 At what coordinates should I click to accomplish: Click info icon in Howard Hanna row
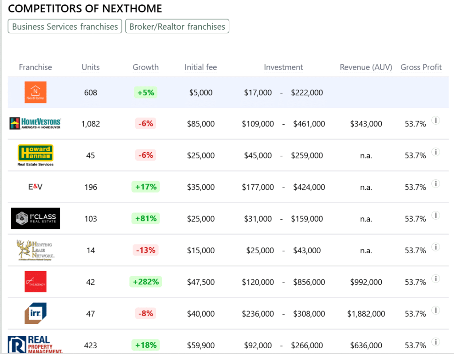[436, 152]
